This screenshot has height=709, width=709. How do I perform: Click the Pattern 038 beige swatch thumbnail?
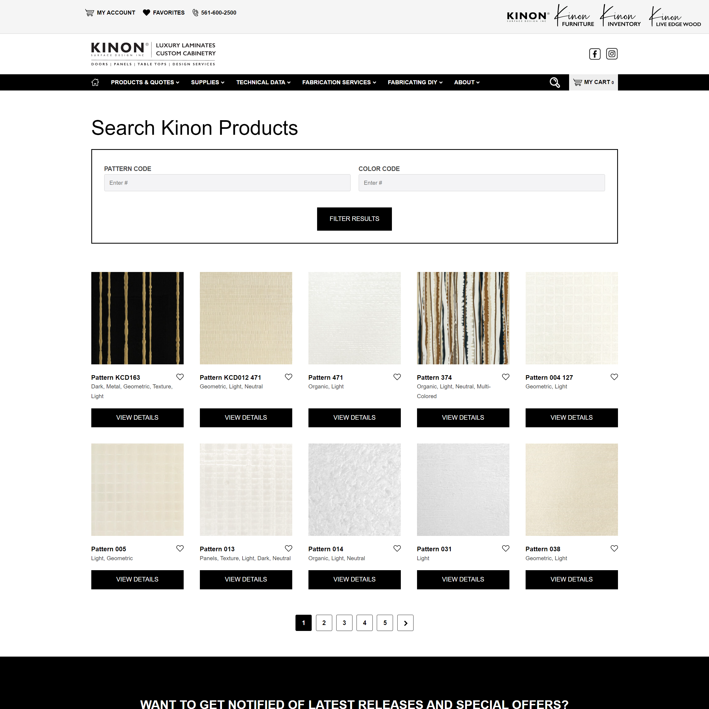click(571, 489)
